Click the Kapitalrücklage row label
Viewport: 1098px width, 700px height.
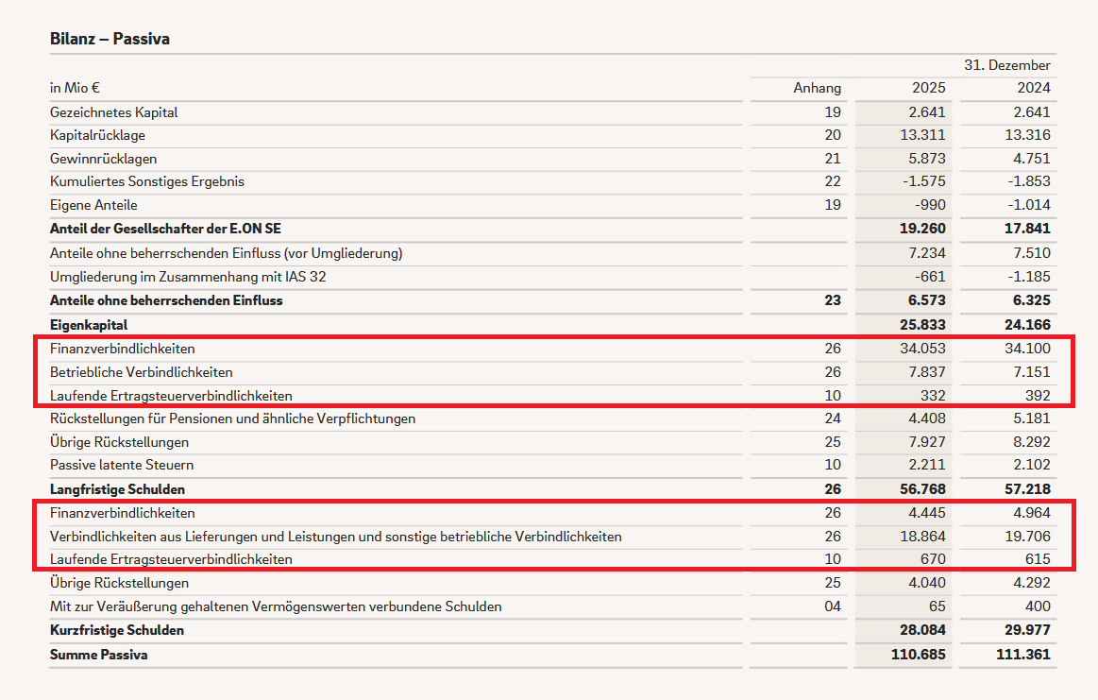[x=97, y=135]
